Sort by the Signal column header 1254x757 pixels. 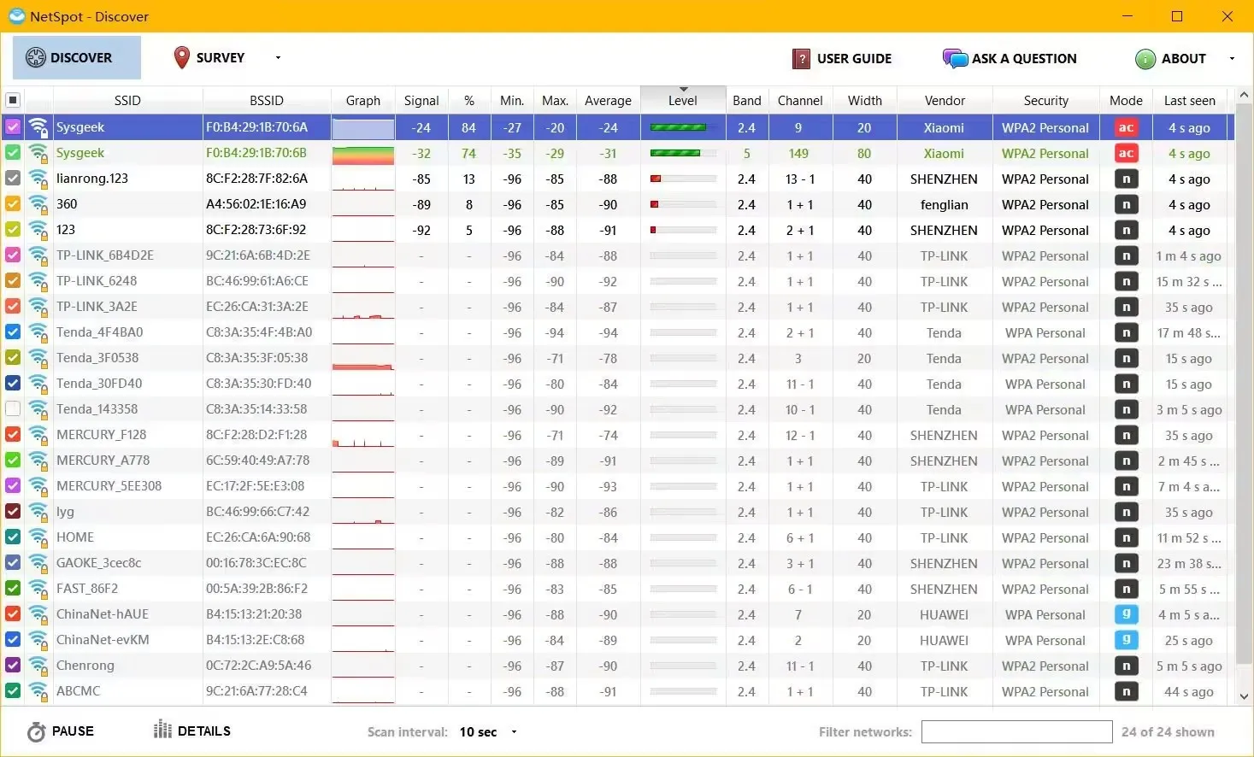[x=421, y=100]
